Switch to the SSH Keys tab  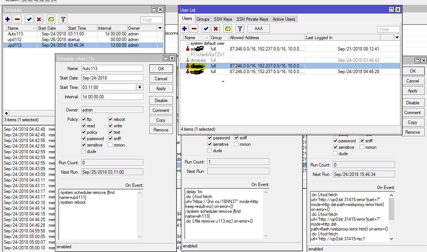tap(223, 19)
